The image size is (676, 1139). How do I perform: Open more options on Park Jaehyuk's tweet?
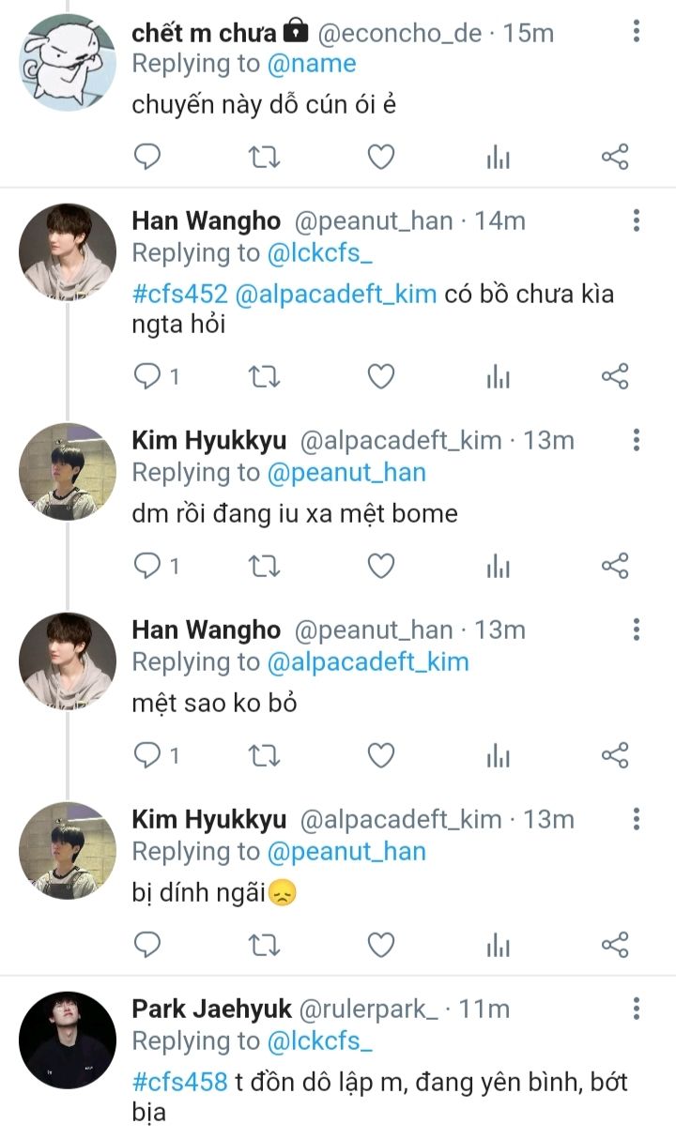[x=637, y=1009]
